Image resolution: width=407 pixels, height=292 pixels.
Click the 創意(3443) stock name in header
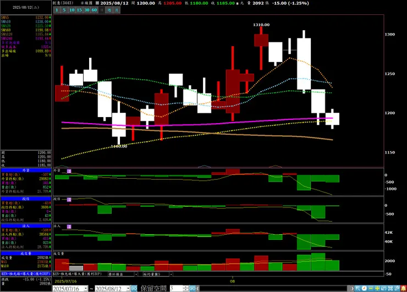63,3
